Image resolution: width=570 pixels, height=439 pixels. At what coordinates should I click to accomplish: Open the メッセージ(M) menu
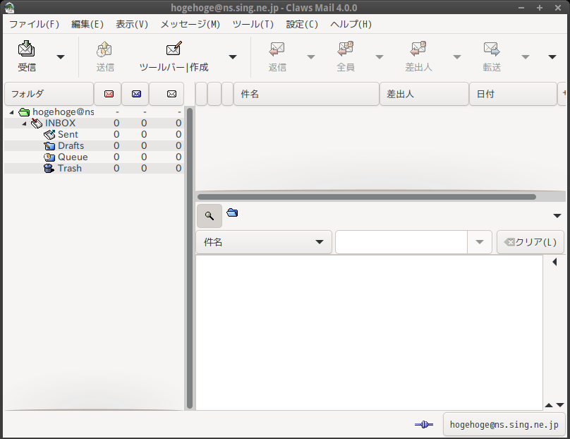tap(190, 25)
